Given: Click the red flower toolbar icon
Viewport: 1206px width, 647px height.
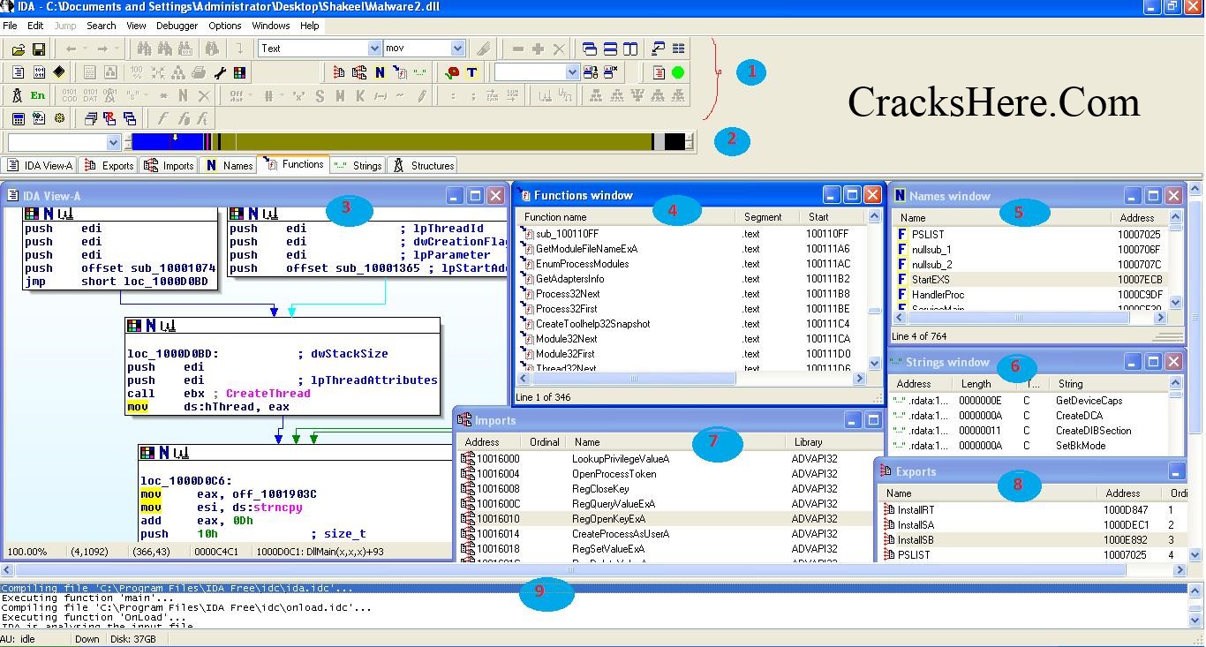Looking at the screenshot, I should (x=452, y=72).
